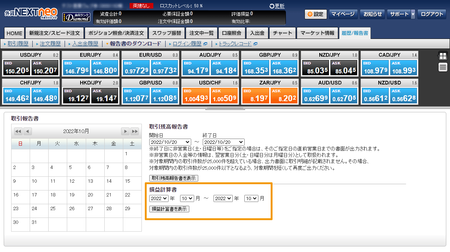Go to previous month in calendar
Screen dimensions: 450x252
click(28, 132)
